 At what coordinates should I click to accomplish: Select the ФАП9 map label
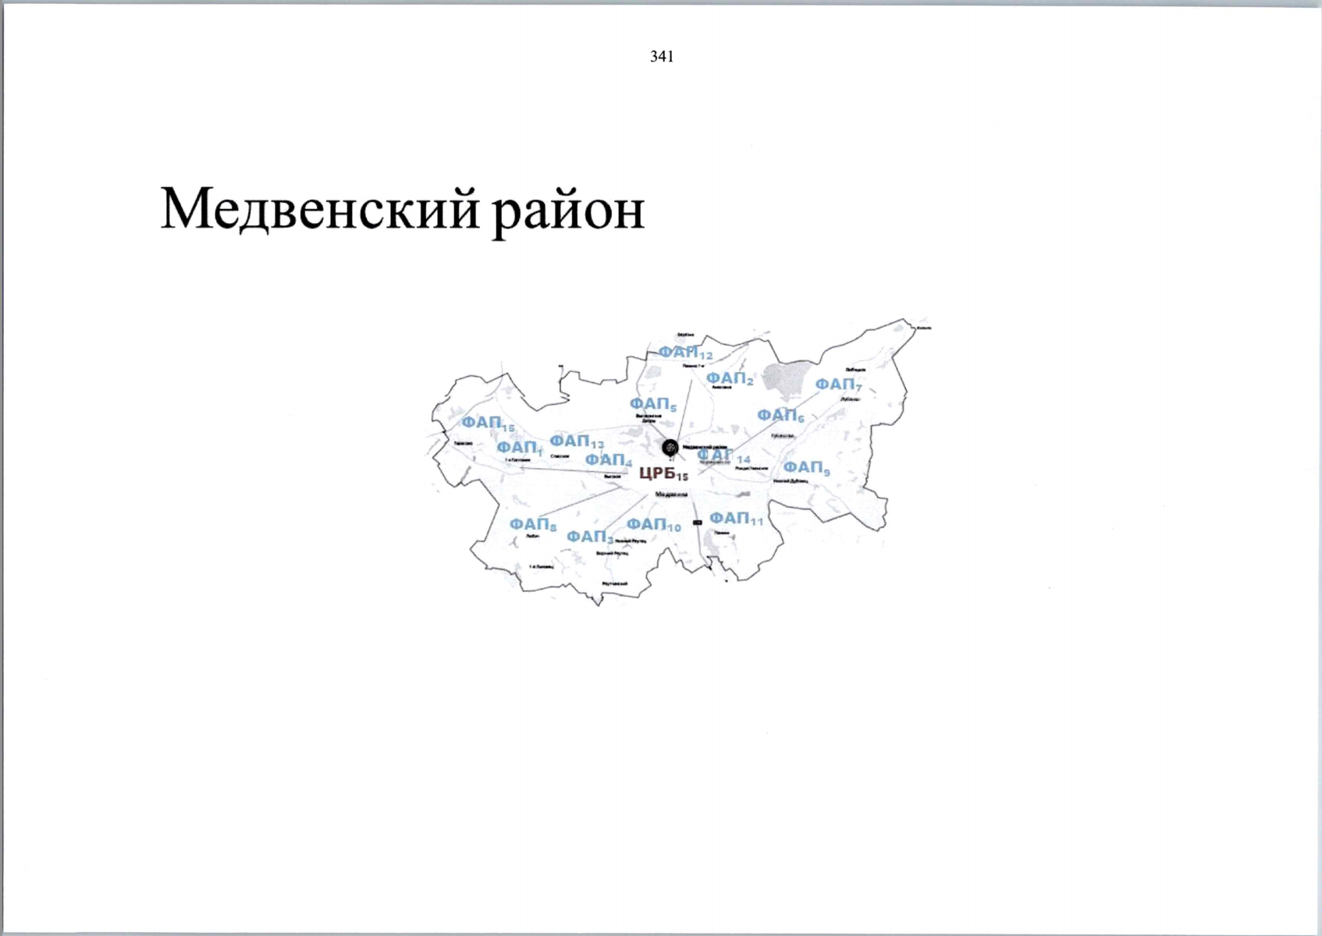(806, 467)
